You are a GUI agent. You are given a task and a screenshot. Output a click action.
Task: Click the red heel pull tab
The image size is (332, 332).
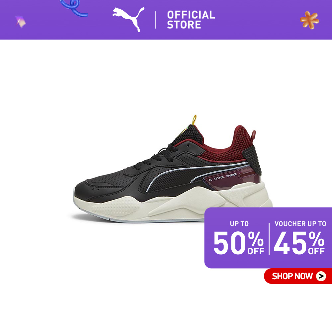253,135
